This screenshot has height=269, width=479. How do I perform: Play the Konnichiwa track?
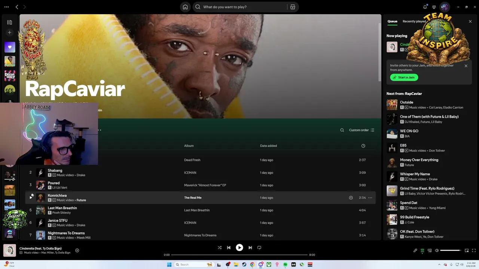(x=31, y=198)
